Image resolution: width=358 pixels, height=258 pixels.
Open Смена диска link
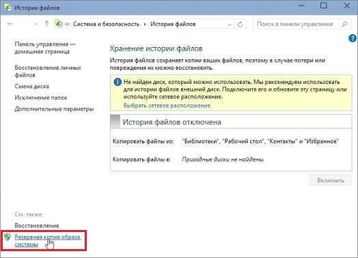[31, 86]
